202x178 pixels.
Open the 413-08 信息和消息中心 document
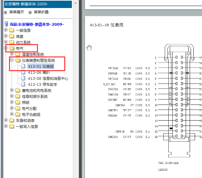pos(48,78)
